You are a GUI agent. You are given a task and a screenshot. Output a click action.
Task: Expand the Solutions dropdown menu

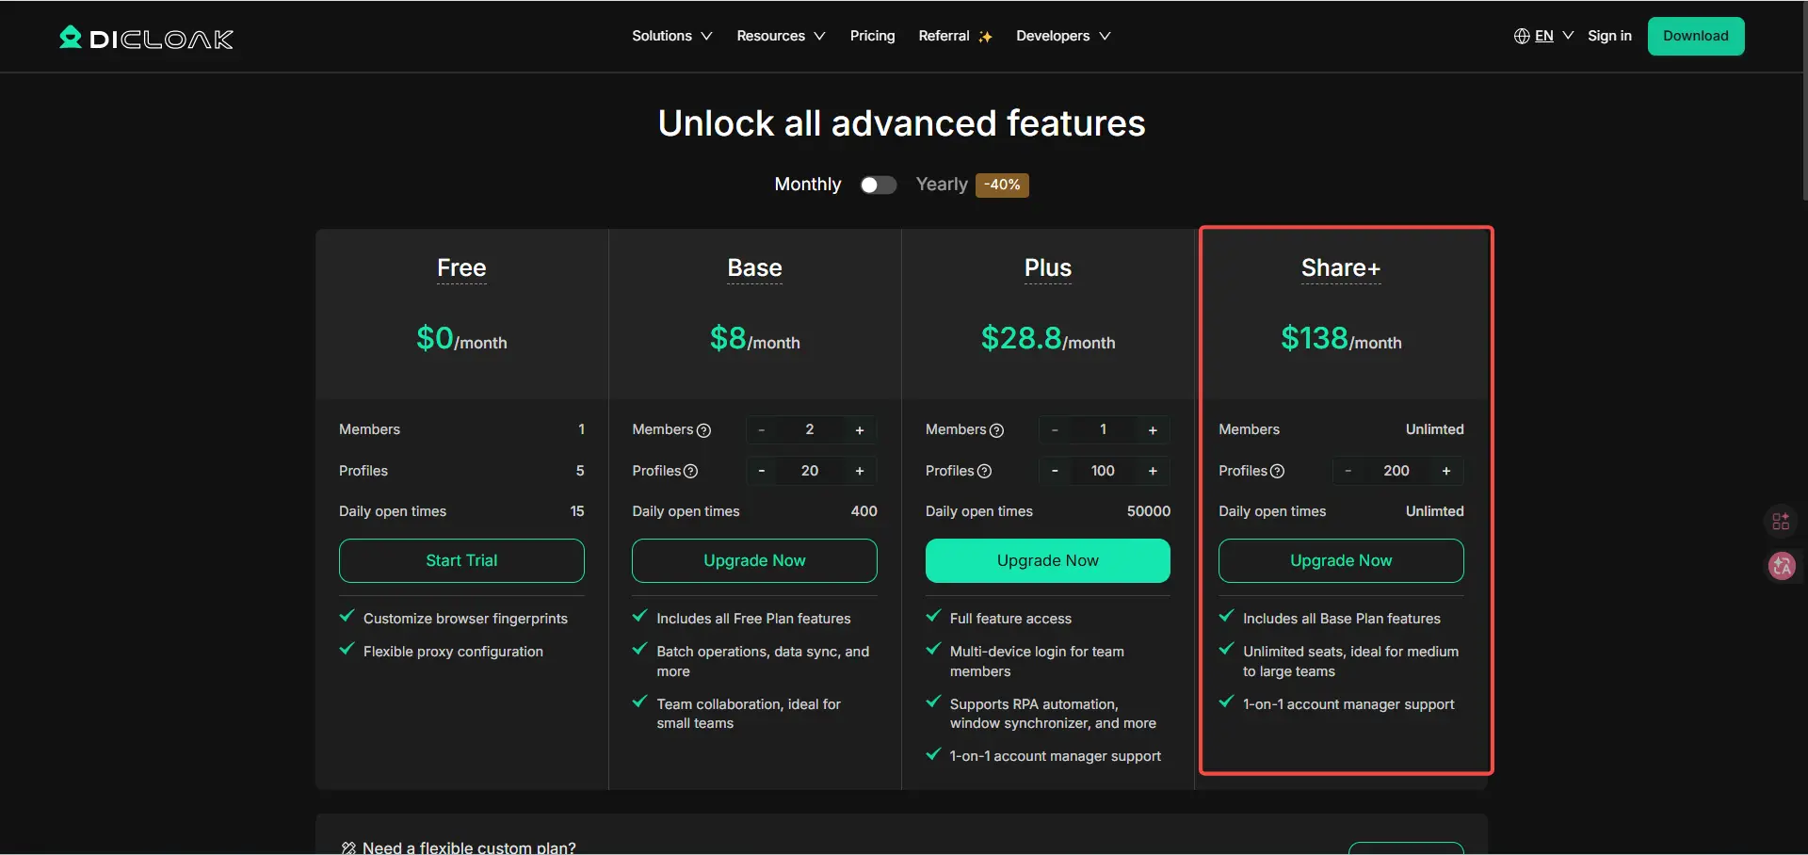(x=671, y=36)
